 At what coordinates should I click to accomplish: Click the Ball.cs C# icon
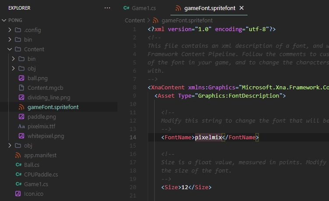[18, 165]
